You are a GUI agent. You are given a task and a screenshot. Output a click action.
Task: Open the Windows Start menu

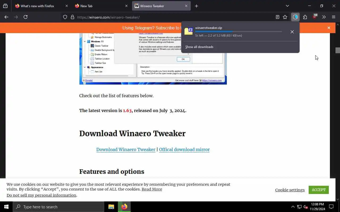(6, 207)
